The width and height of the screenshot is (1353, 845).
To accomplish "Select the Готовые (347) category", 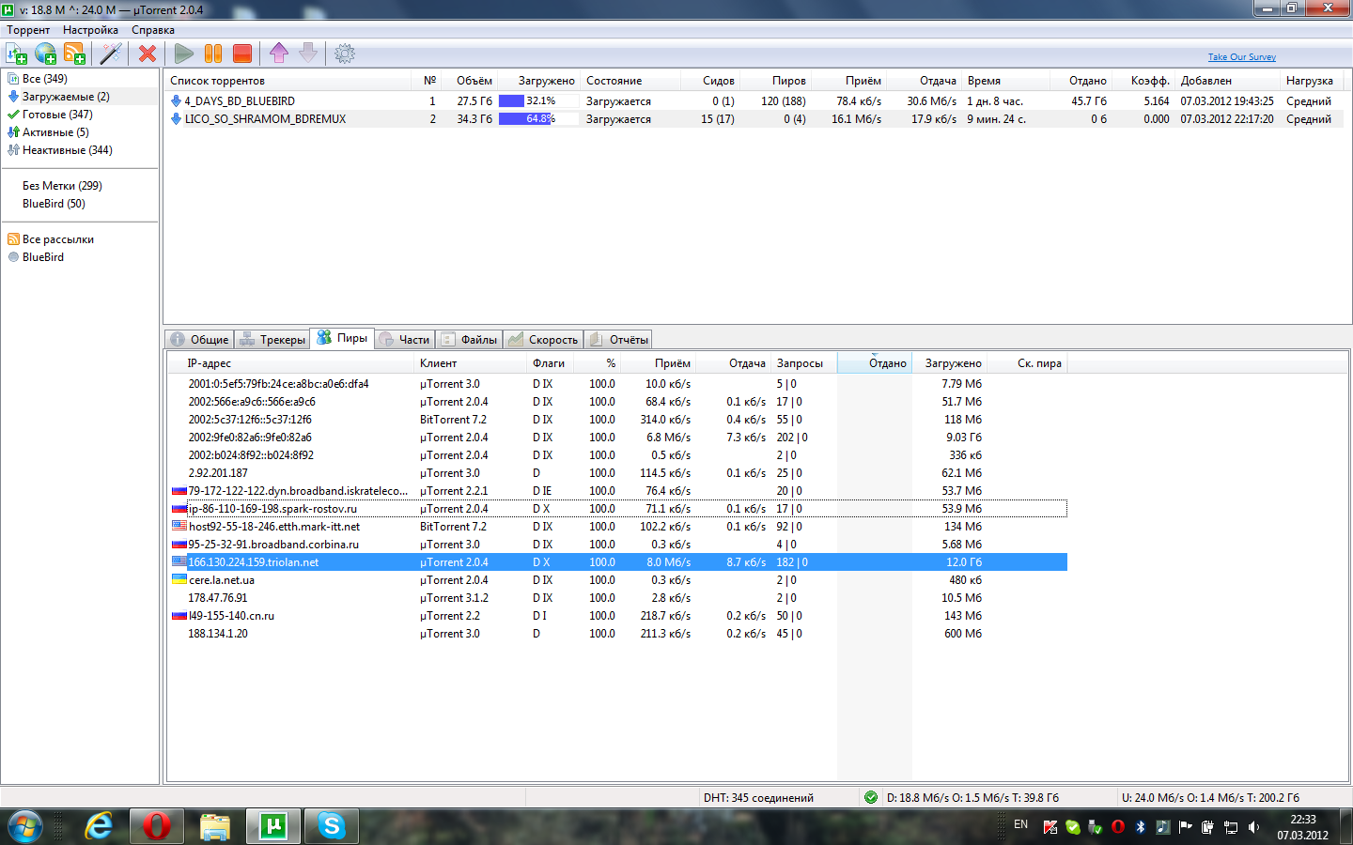I will [57, 115].
